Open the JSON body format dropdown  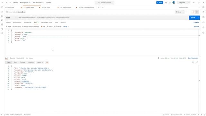(x=66, y=26)
